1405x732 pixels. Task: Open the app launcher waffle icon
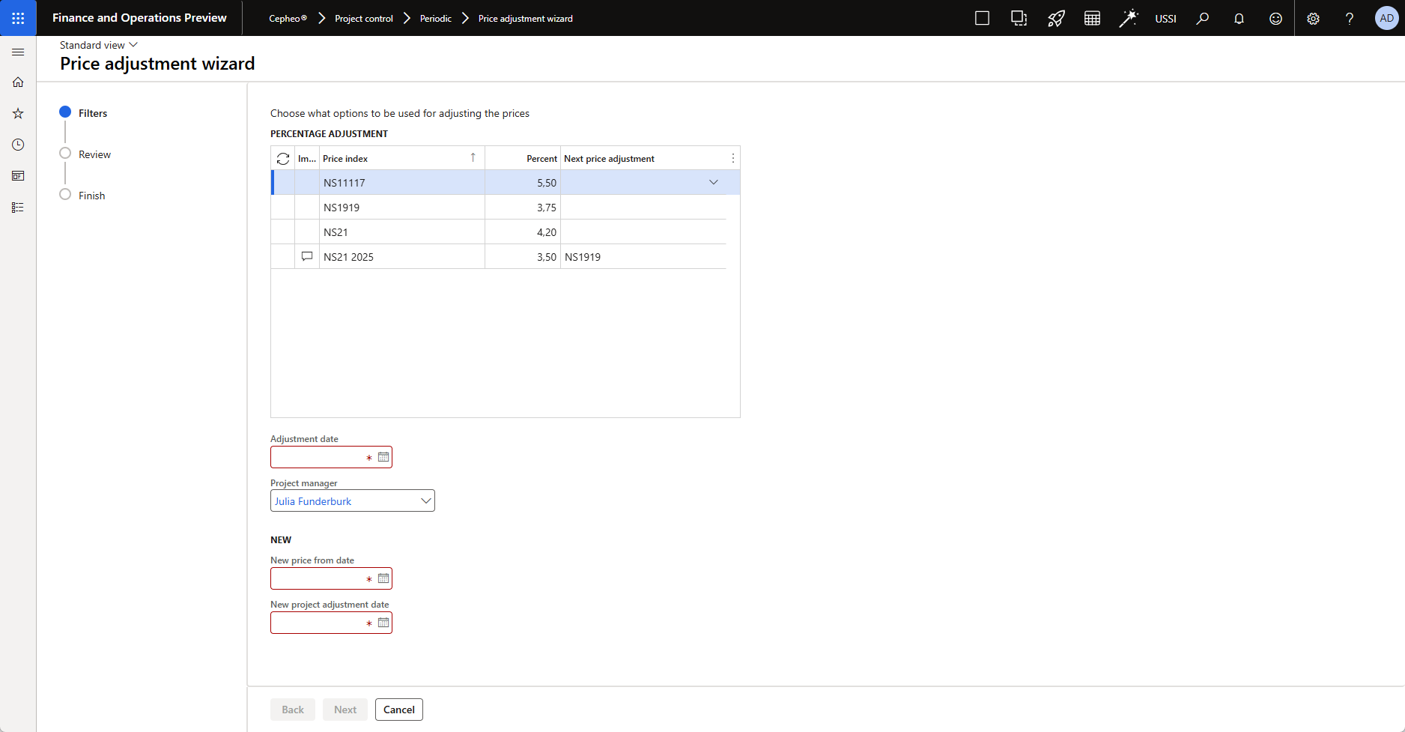click(x=18, y=18)
